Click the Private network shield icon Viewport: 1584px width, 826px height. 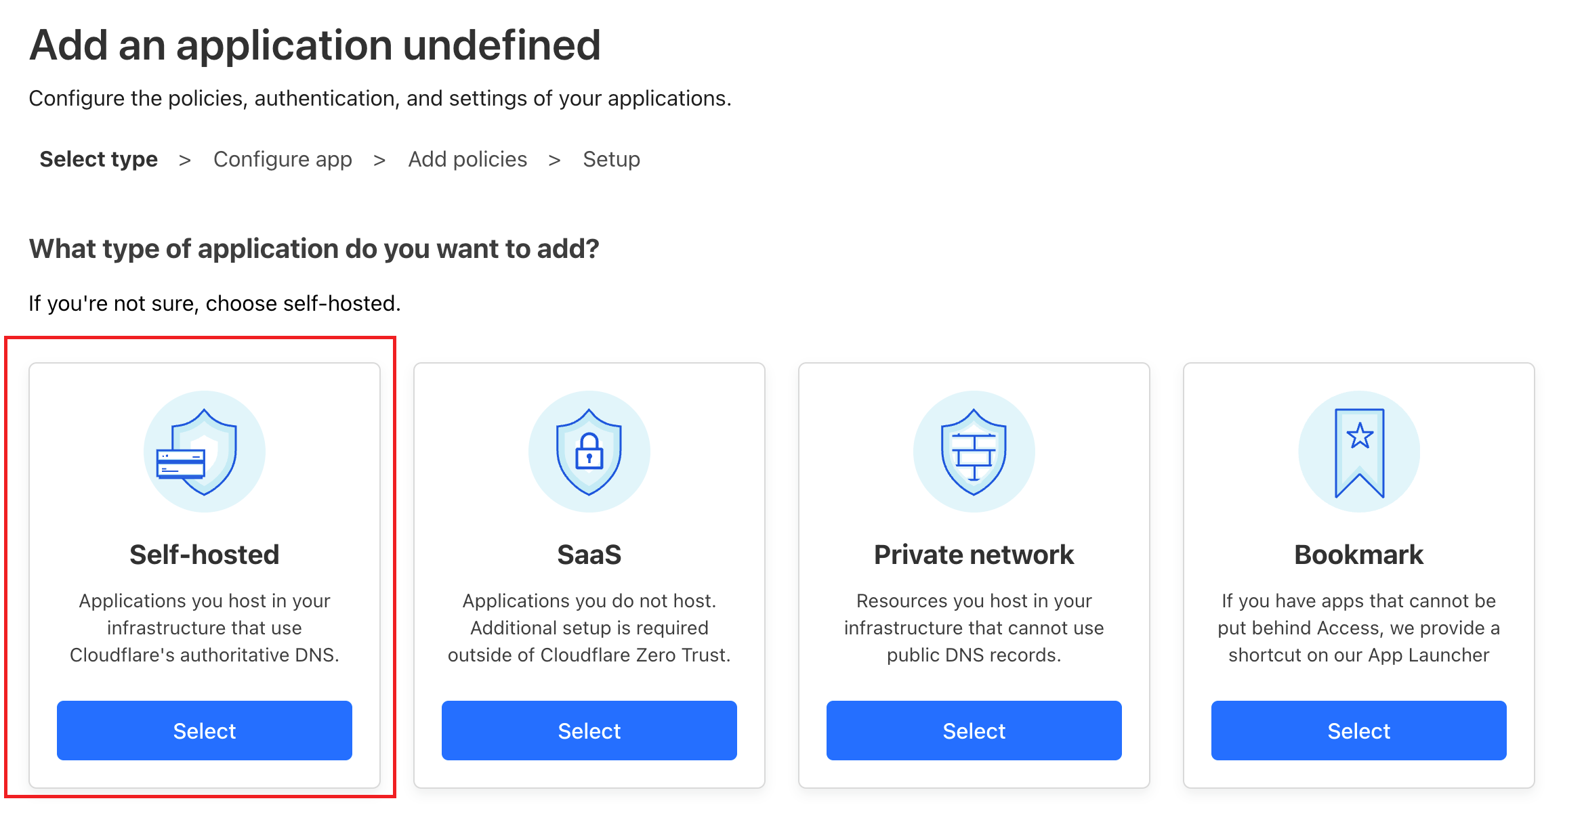(x=974, y=452)
